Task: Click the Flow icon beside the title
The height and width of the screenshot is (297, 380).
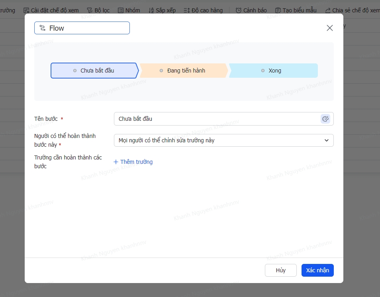Action: 43,28
